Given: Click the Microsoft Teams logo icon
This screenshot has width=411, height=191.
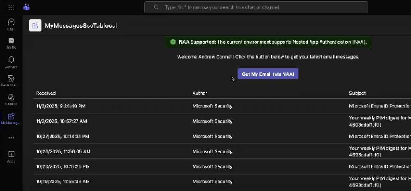Looking at the screenshot, I should (x=26, y=7).
